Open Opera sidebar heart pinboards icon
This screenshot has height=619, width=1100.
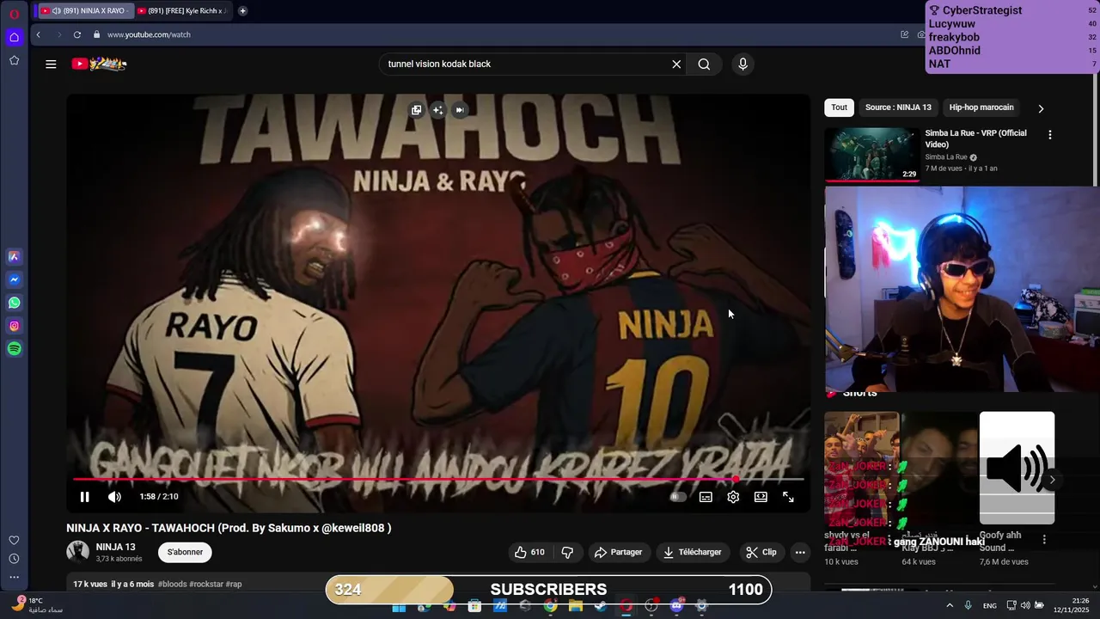tap(14, 540)
